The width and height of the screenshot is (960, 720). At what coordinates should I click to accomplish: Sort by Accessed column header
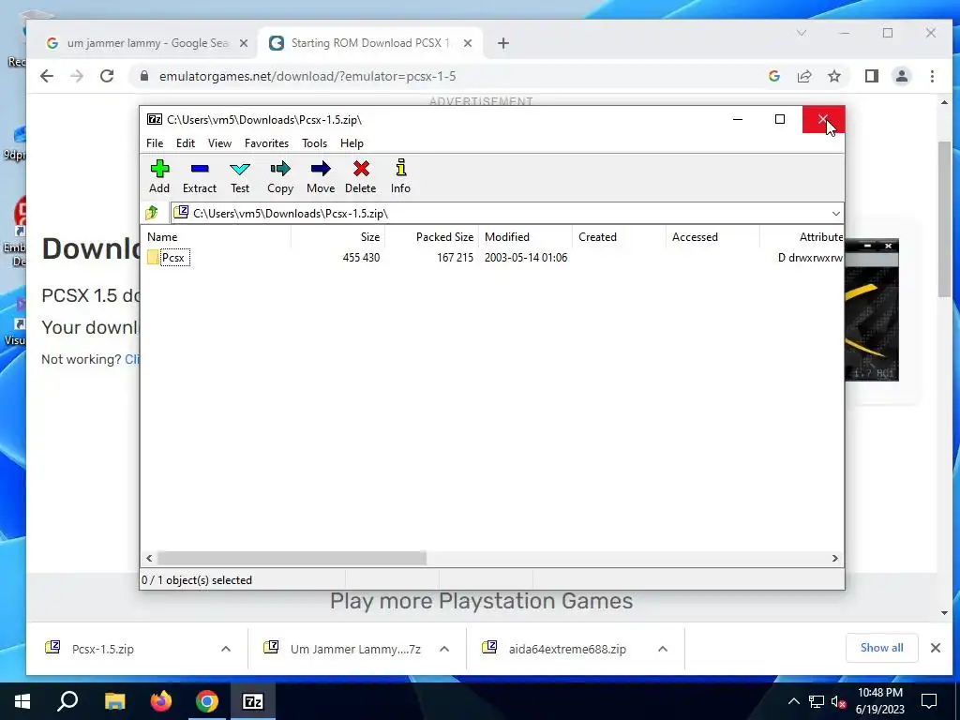click(x=712, y=237)
